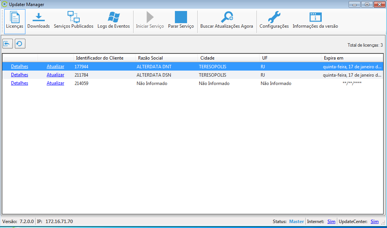Click the Total de licenças: 3 label
This screenshot has width=387, height=228.
point(365,45)
